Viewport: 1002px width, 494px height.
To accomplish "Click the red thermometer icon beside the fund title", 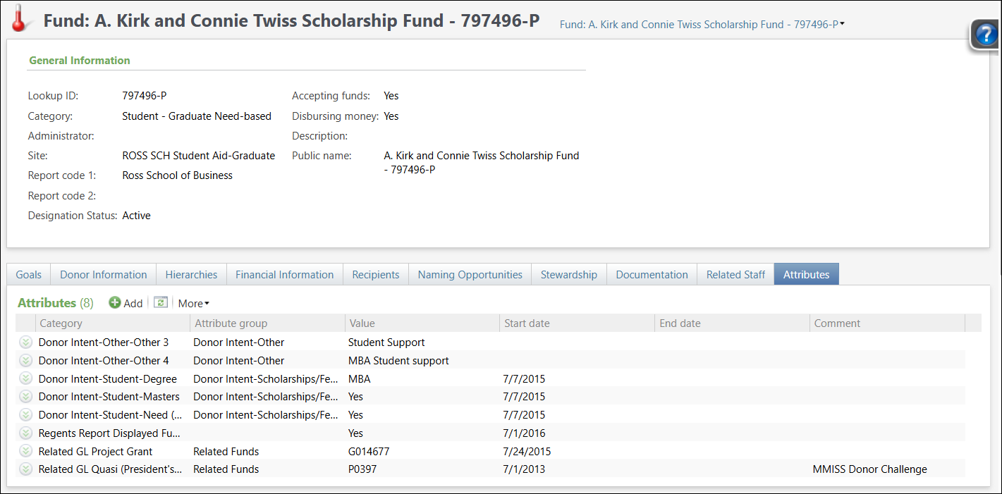I will (x=17, y=18).
